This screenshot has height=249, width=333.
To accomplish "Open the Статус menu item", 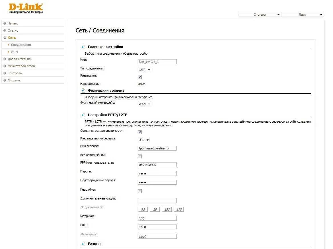I will (33, 30).
